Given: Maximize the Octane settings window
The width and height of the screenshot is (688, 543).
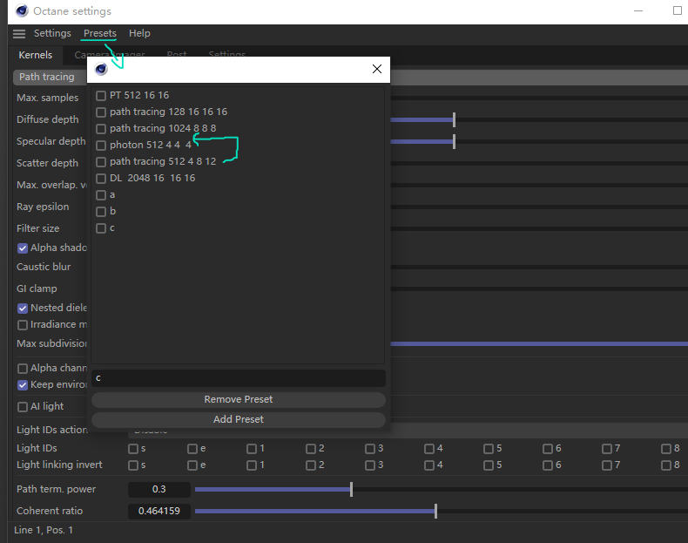Looking at the screenshot, I should click(x=677, y=10).
